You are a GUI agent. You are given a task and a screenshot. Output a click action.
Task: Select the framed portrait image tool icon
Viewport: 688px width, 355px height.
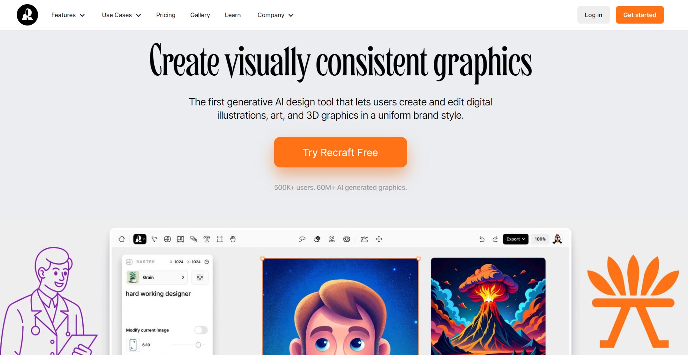(181, 239)
